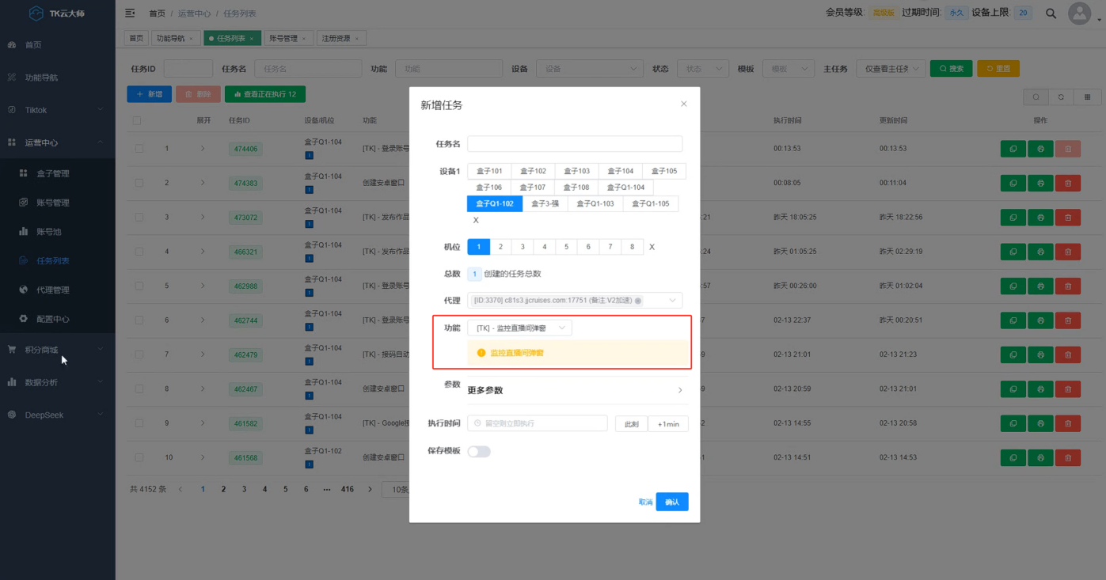Click the red delete icon for task 473072
1106x580 pixels.
tap(1067, 217)
